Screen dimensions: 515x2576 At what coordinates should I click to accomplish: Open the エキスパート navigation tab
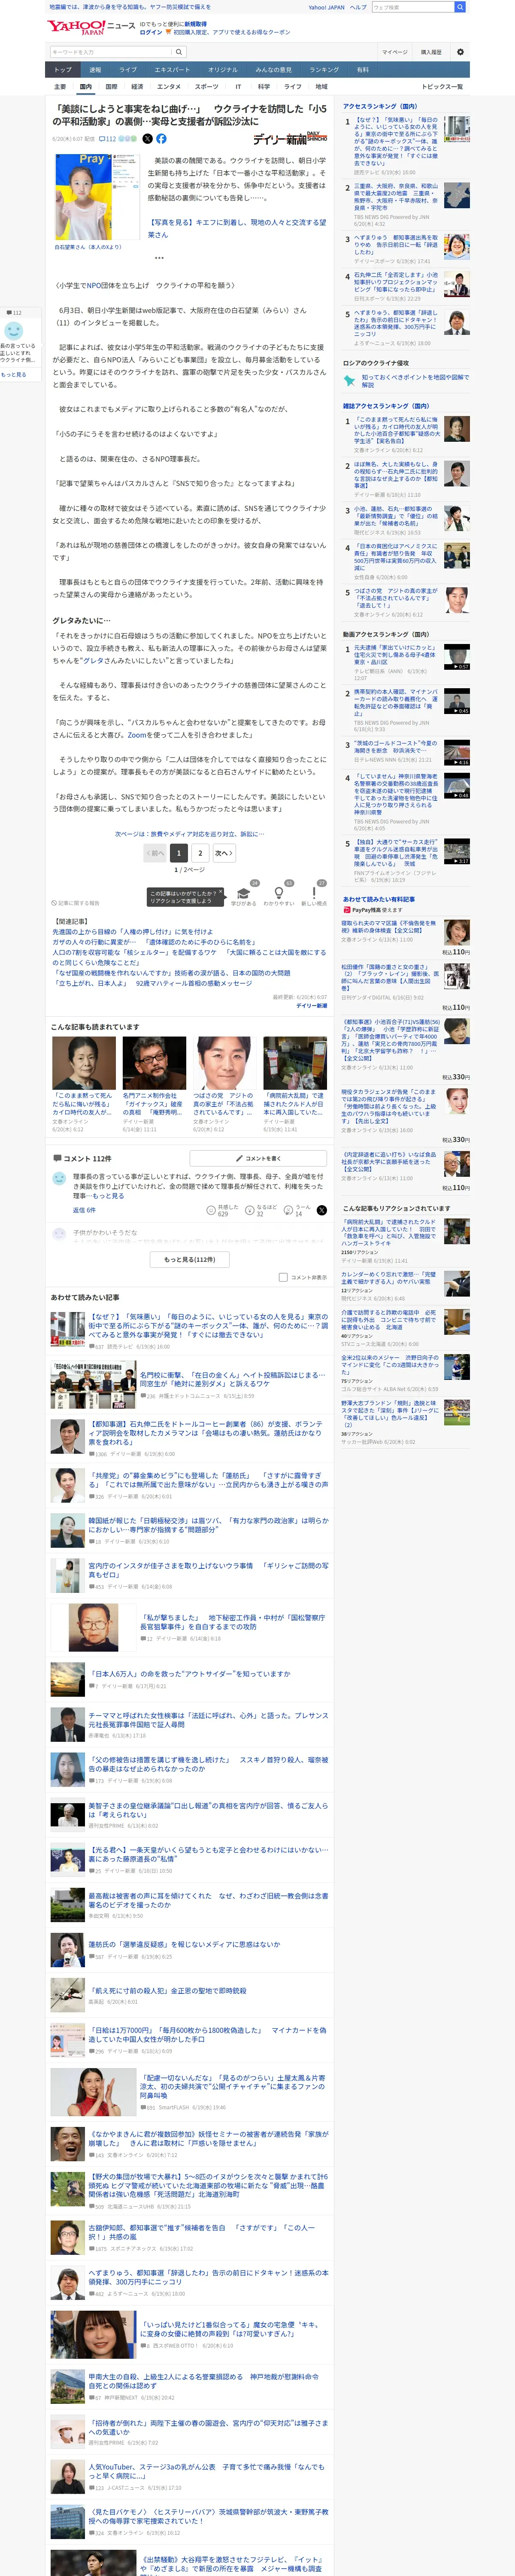point(172,70)
